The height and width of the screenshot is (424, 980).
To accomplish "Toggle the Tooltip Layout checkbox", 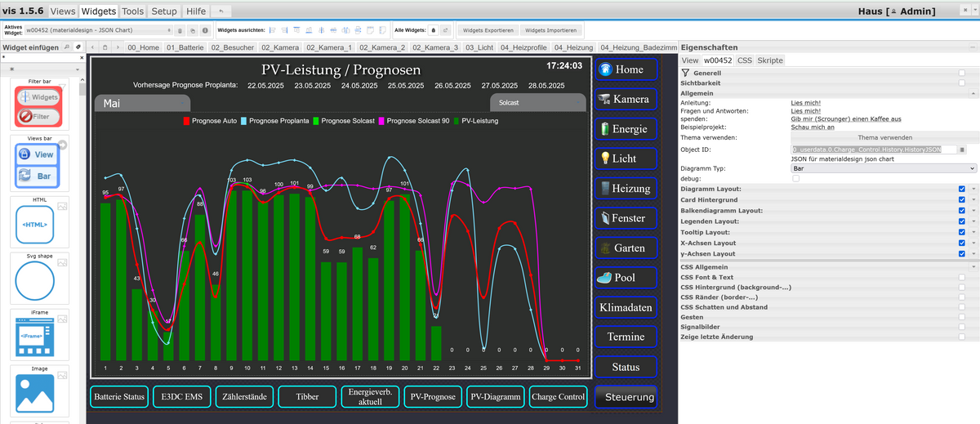I will [962, 232].
